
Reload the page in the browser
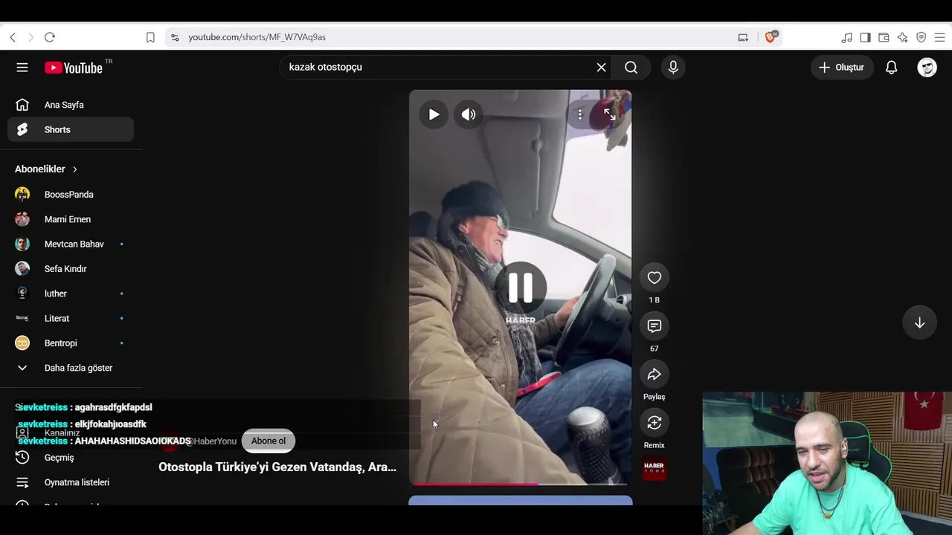pos(50,37)
